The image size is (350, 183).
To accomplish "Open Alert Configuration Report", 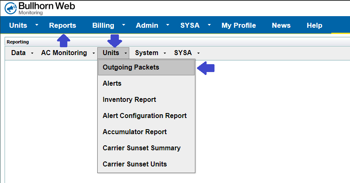I will tap(146, 116).
